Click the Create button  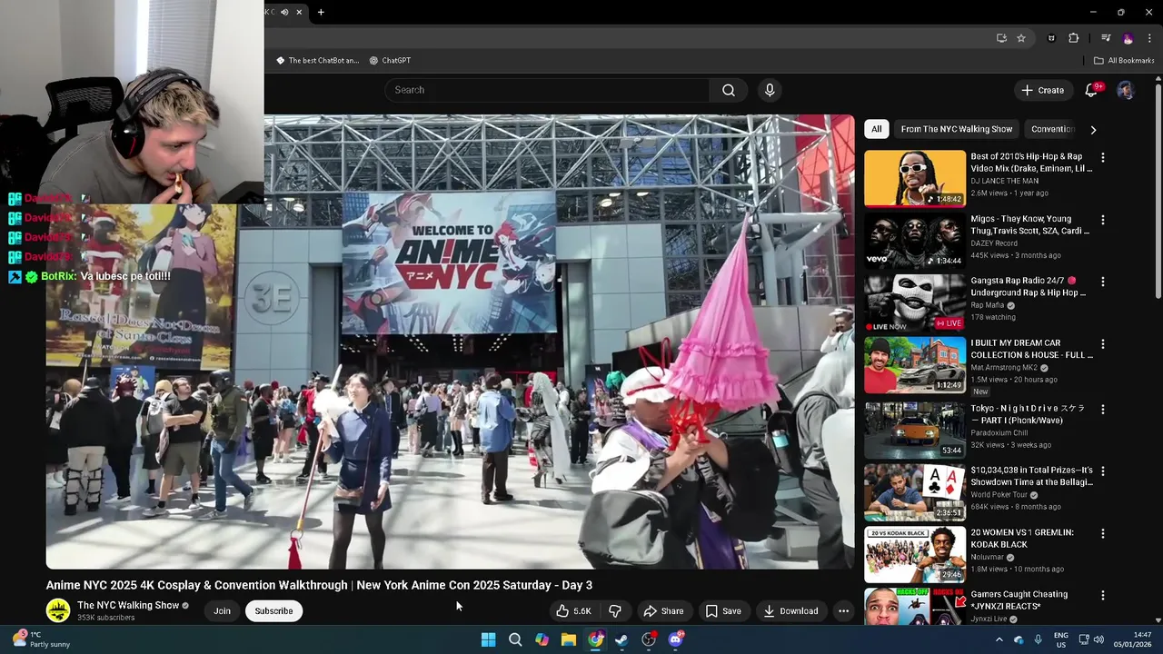click(1042, 90)
